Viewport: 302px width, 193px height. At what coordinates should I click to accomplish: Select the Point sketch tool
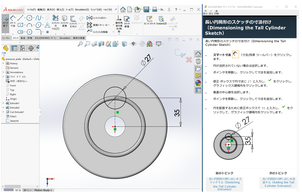pyautogui.click(x=47, y=32)
